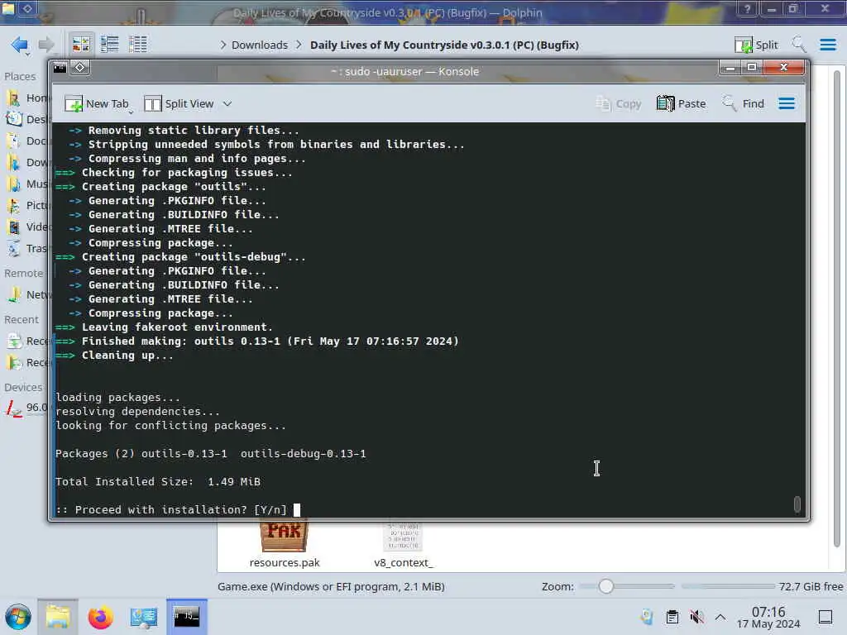Click the show desktop button in tray

pyautogui.click(x=825, y=617)
